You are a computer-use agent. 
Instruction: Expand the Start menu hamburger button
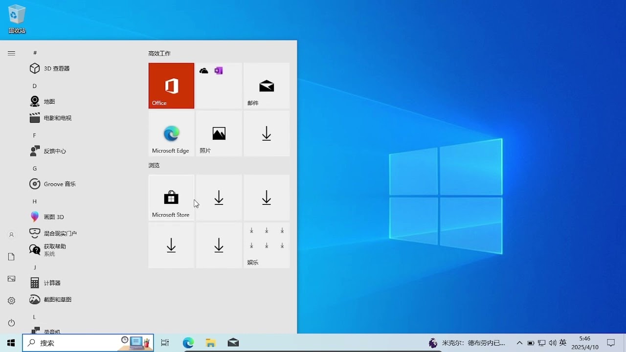point(11,53)
